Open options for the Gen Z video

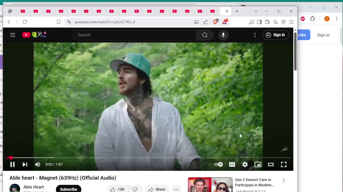point(284,181)
